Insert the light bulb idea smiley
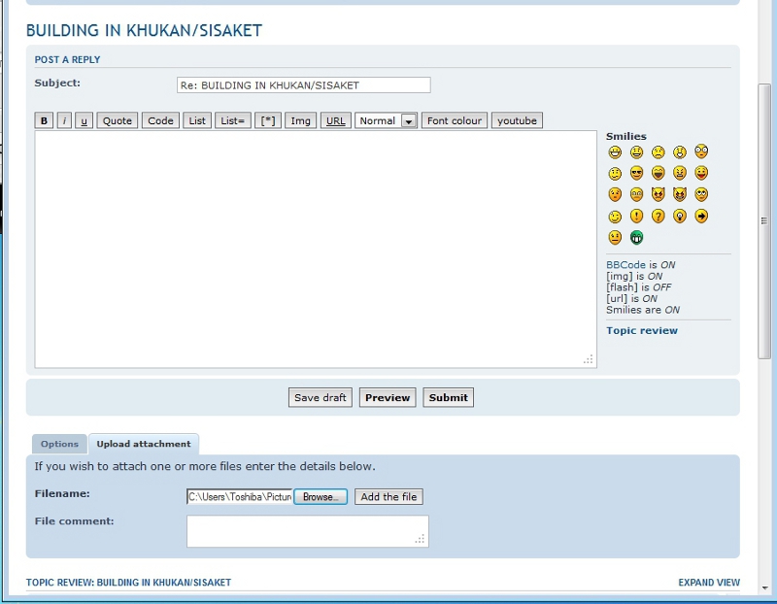Image resolution: width=777 pixels, height=604 pixels. click(x=680, y=217)
